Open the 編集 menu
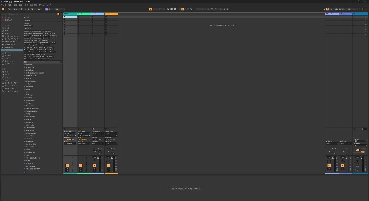The image size is (369, 201). pyautogui.click(x=10, y=5)
